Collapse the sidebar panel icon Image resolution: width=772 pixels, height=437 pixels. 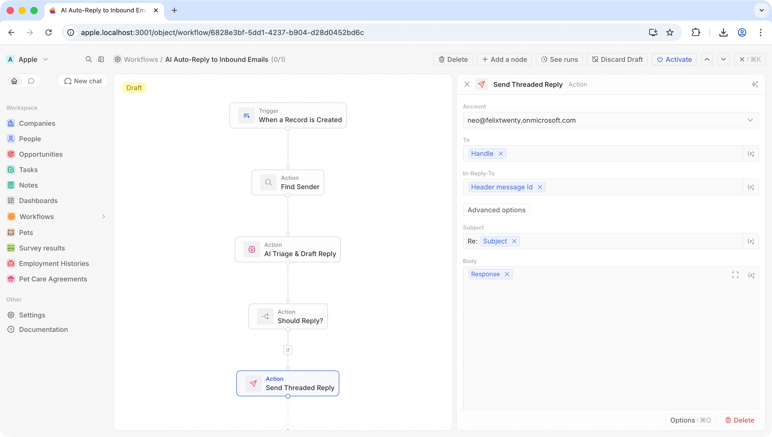click(101, 60)
